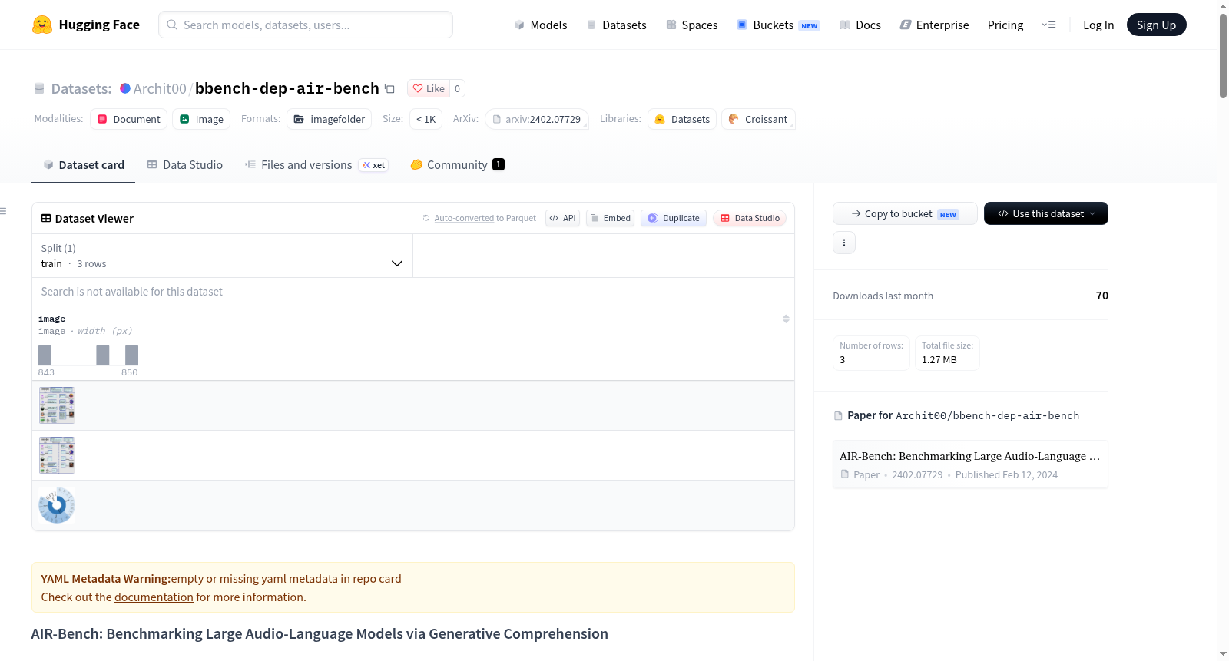Viewport: 1229px width, 661px height.
Task: Open the Split train dropdown
Action: pos(222,256)
